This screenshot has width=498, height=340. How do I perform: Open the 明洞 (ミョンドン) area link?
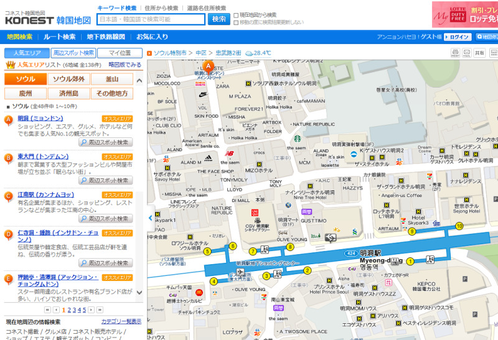click(x=40, y=118)
